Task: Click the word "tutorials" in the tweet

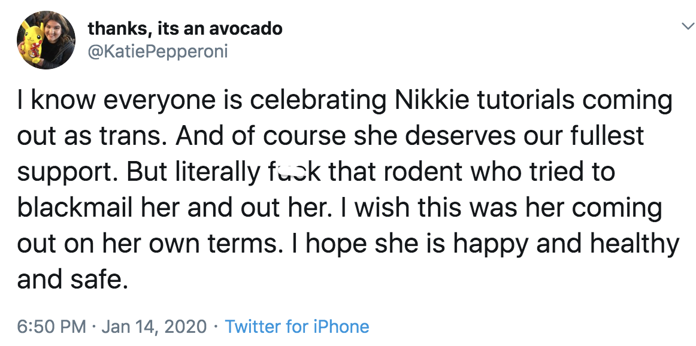Action: point(519,101)
